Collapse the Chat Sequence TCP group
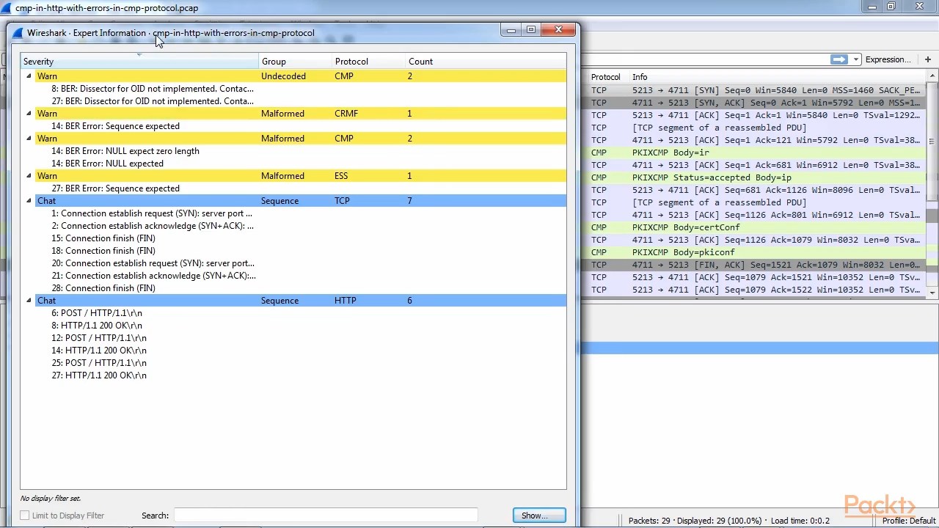Image resolution: width=939 pixels, height=528 pixels. pyautogui.click(x=29, y=201)
